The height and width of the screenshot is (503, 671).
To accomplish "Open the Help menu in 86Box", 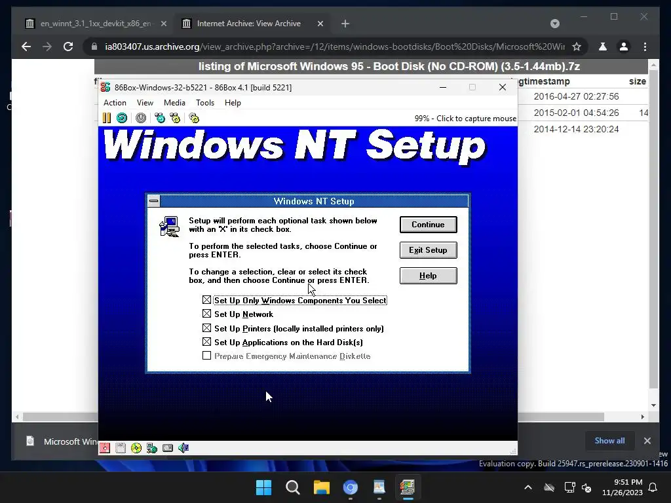I will pos(233,103).
